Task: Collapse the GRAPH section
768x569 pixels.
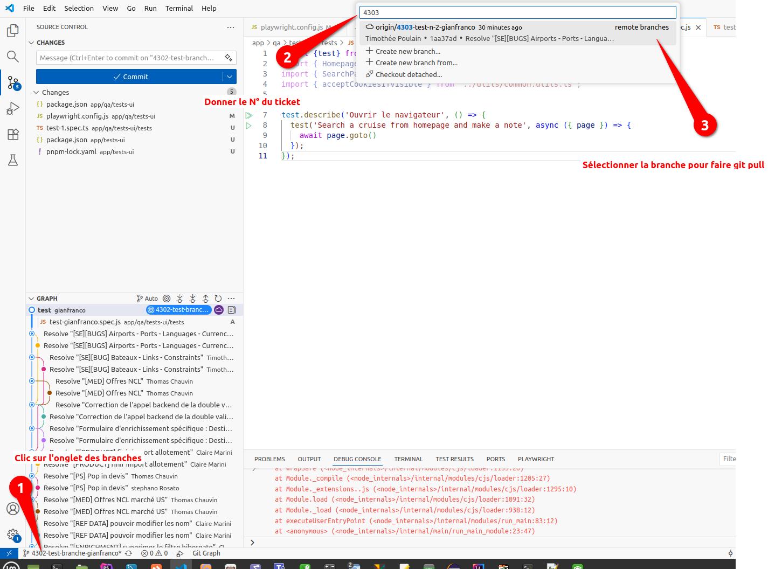Action: click(x=31, y=299)
